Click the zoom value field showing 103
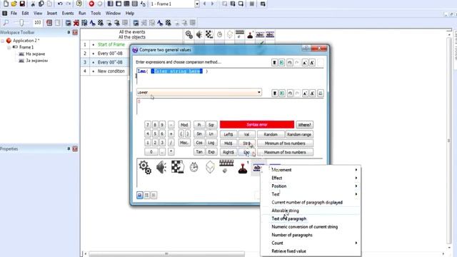The height and width of the screenshot is (257, 457). click(38, 22)
